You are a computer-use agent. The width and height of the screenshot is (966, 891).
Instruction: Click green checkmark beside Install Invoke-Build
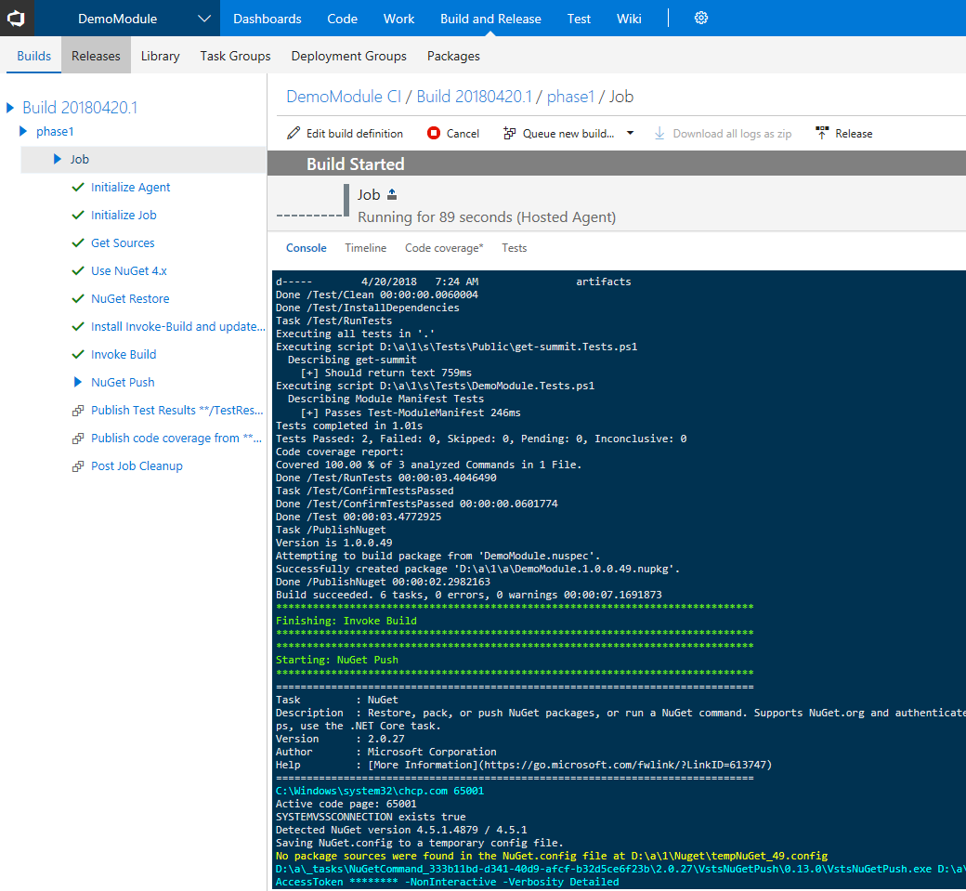pyautogui.click(x=78, y=326)
